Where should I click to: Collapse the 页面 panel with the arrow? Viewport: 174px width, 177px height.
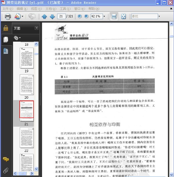click(37, 28)
